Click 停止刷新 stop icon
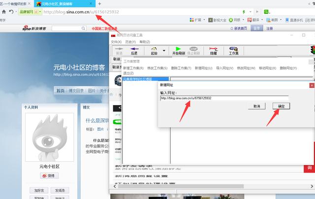The height and width of the screenshot is (199, 315). (193, 51)
